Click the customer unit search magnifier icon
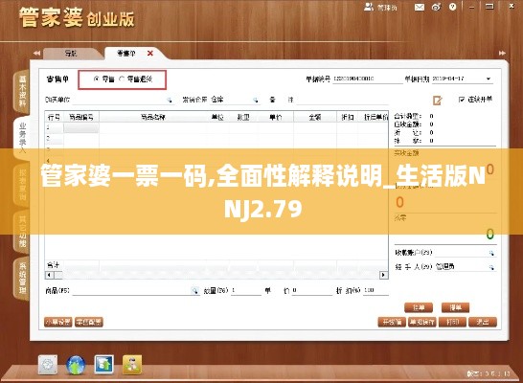This screenshot has width=523, height=383. click(170, 100)
